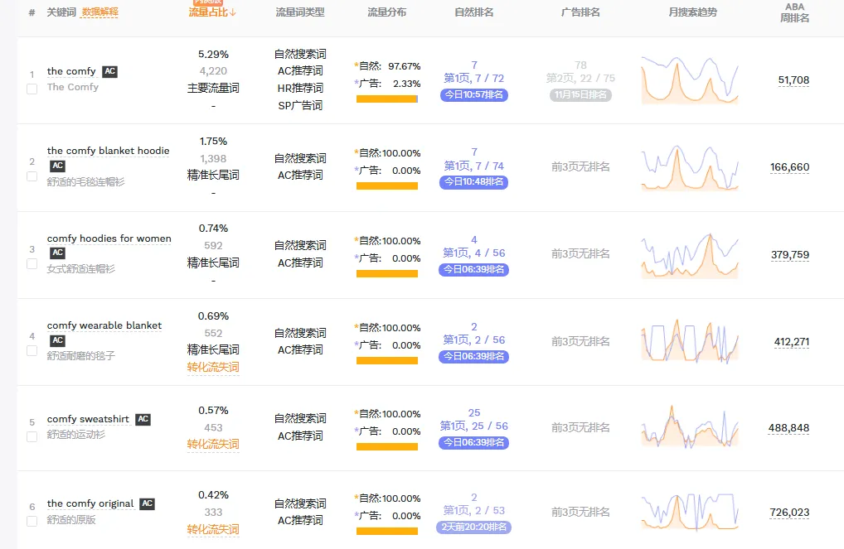The width and height of the screenshot is (844, 549).
Task: Check the box for 'comfy wearable blanket' row
Action: click(32, 350)
